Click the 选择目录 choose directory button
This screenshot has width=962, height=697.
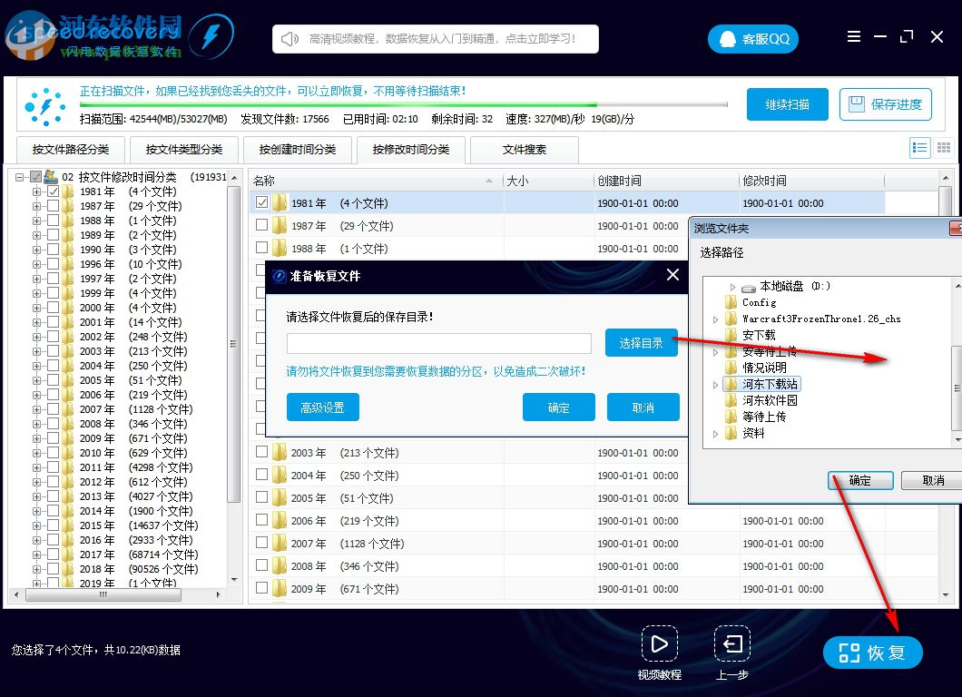pos(642,343)
